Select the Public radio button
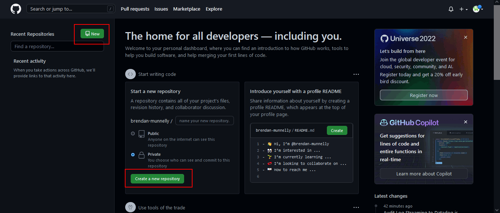The width and height of the screenshot is (500, 213). 133,133
